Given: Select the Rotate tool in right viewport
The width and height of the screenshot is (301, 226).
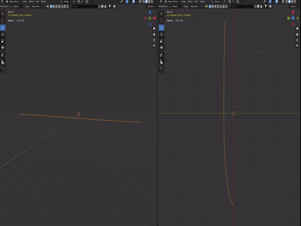Looking at the screenshot, I should [162, 34].
